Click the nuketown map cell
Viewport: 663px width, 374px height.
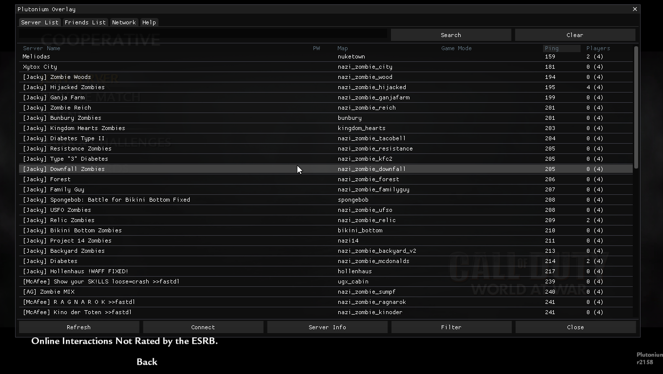(x=351, y=56)
